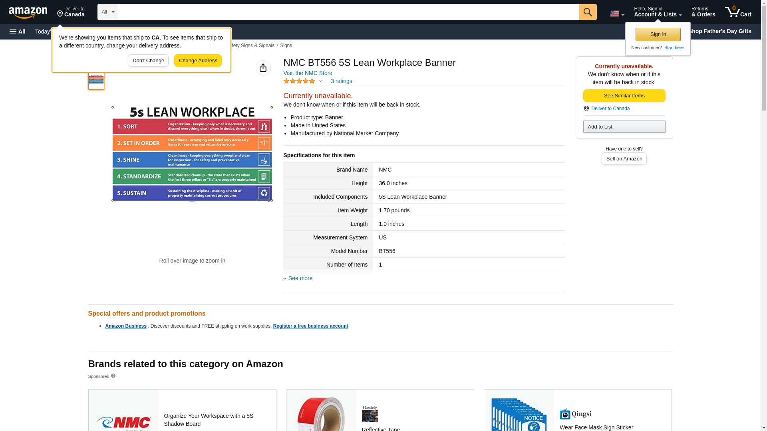The image size is (767, 431).
Task: Click the magnifying glass search button
Action: [x=588, y=12]
